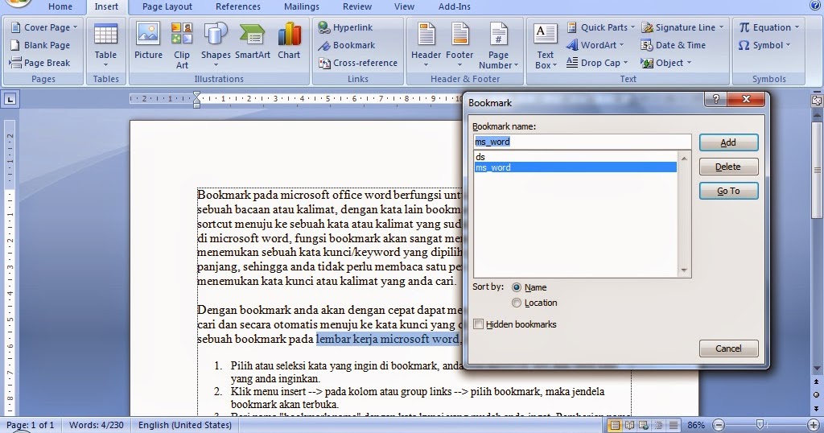Click the Go To bookmark button
Image resolution: width=824 pixels, height=433 pixels.
[x=728, y=191]
